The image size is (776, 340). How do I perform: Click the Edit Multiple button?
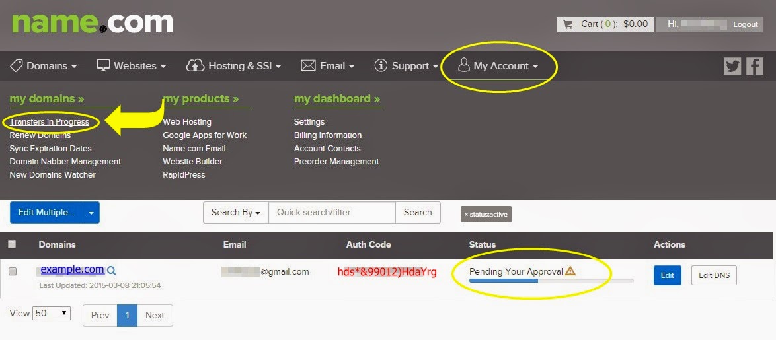click(x=46, y=213)
